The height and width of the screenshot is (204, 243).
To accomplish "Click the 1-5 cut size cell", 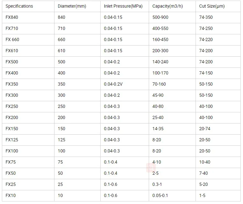I will pos(203,195).
